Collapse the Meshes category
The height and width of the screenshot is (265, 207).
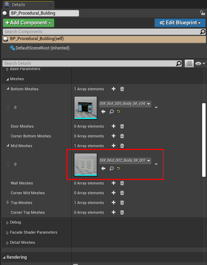pos(7,79)
